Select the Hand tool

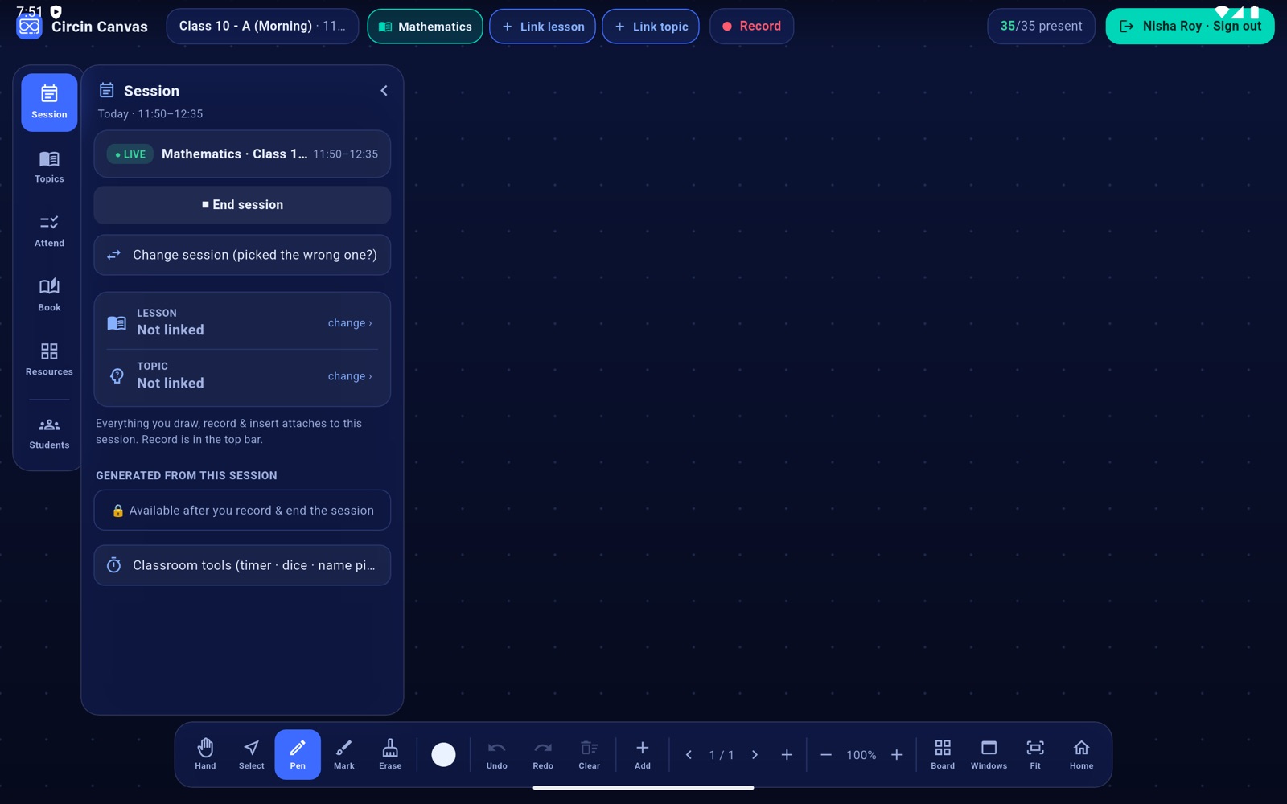click(205, 754)
